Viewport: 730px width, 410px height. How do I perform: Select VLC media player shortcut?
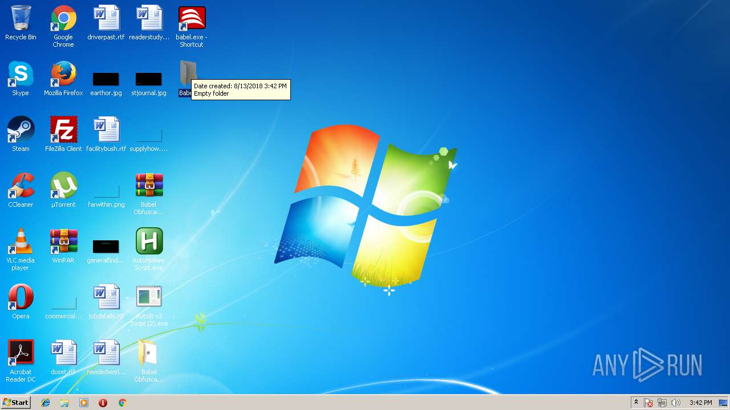coord(21,242)
